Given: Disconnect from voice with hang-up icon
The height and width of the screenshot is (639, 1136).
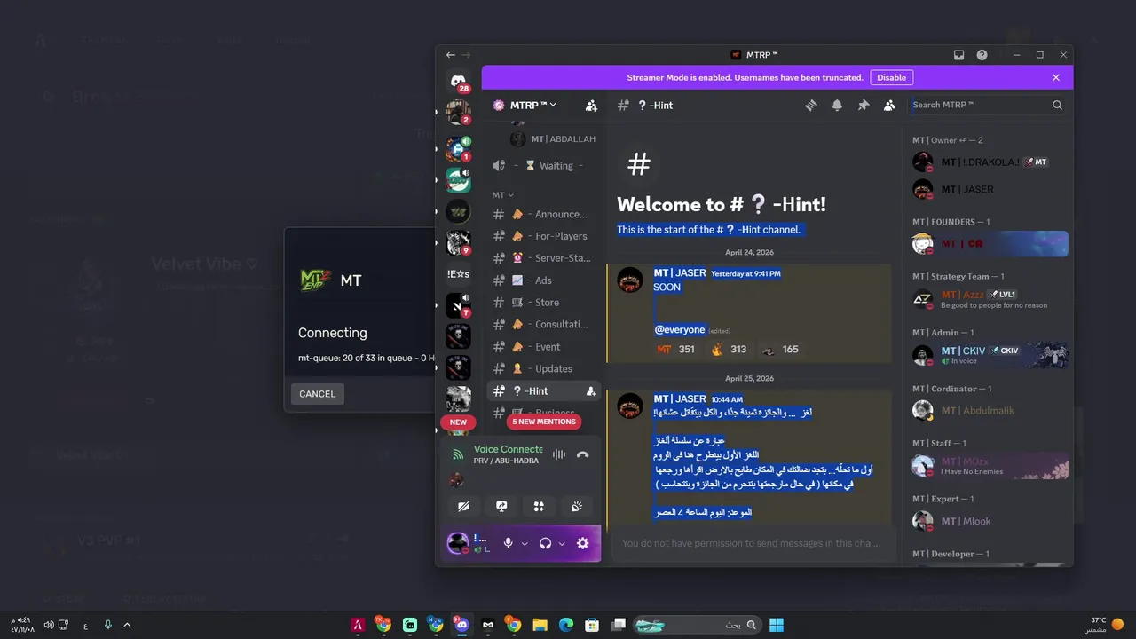Looking at the screenshot, I should [x=582, y=454].
